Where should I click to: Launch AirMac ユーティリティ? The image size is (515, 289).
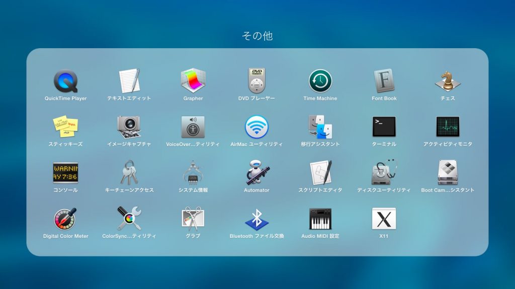(256, 127)
